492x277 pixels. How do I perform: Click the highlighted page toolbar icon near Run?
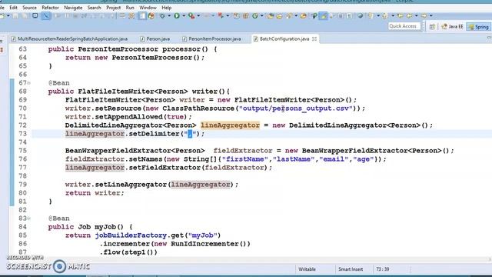pyautogui.click(x=142, y=15)
